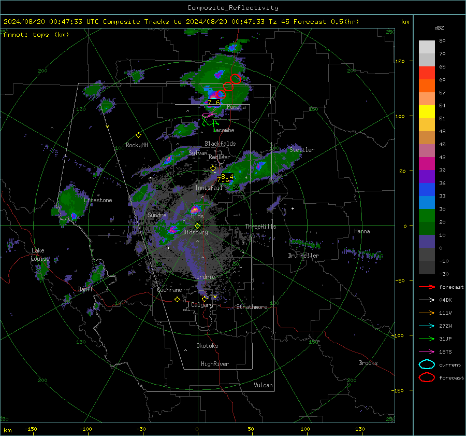Image resolution: width=466 pixels, height=436 pixels.
Task: Select the cyan 27ZW track arrow
Action: pyautogui.click(x=427, y=326)
